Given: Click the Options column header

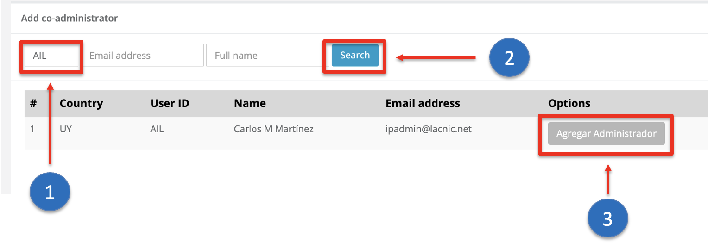Looking at the screenshot, I should pyautogui.click(x=569, y=103).
